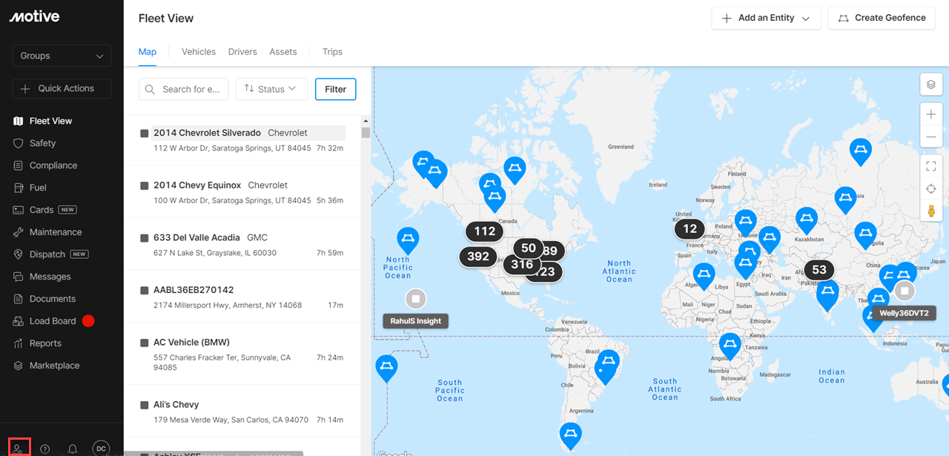The image size is (949, 456).
Task: Open map layers button
Action: click(931, 85)
